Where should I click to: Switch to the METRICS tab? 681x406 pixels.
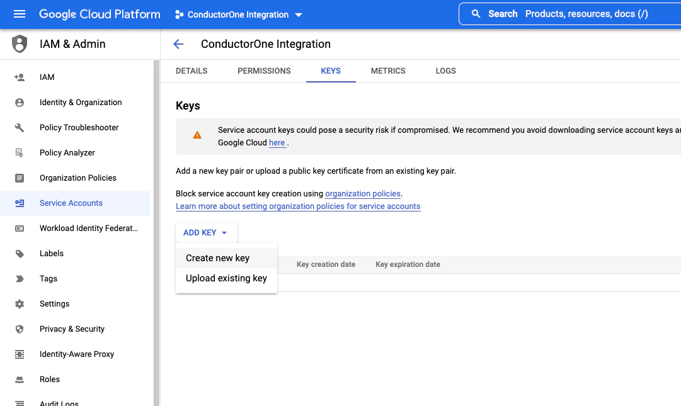tap(388, 70)
